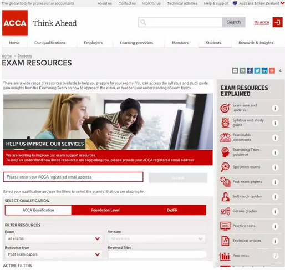Click the My ACCA login arrow icon
The width and height of the screenshot is (285, 270).
(x=277, y=22)
